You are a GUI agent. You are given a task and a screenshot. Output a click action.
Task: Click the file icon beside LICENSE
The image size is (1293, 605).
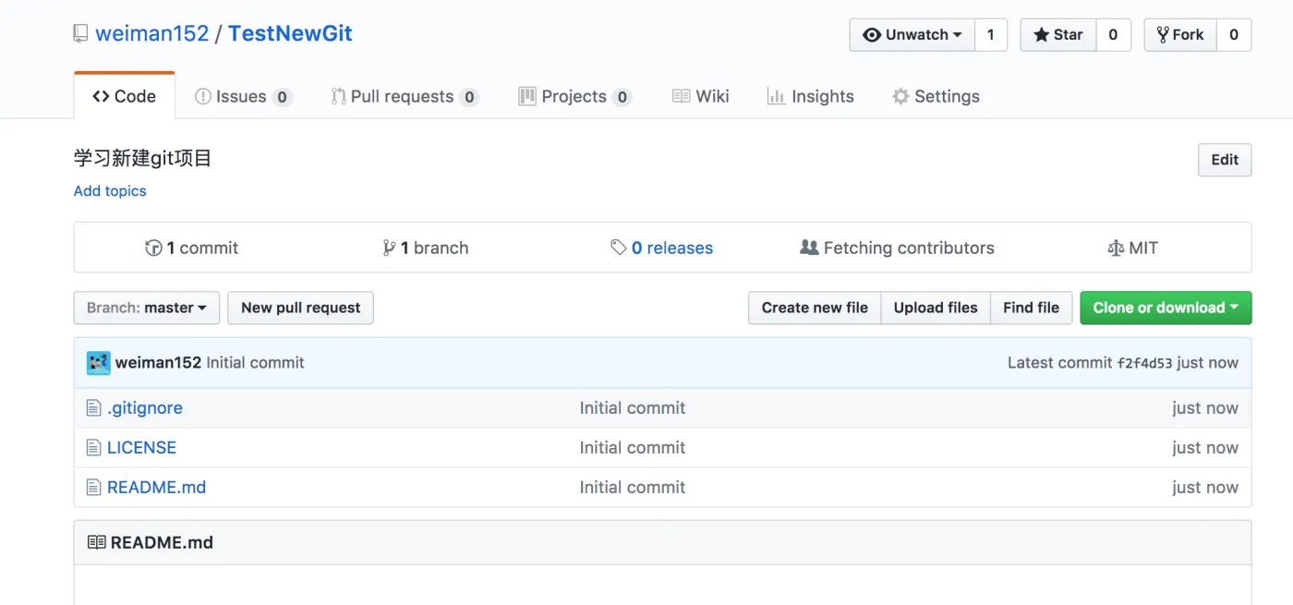pos(93,448)
